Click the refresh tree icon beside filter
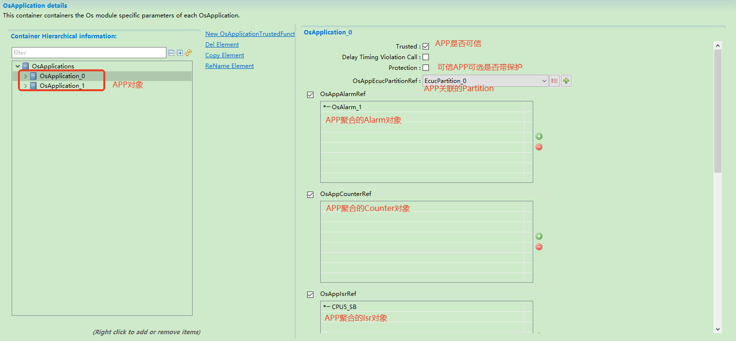The height and width of the screenshot is (341, 736). pos(188,52)
